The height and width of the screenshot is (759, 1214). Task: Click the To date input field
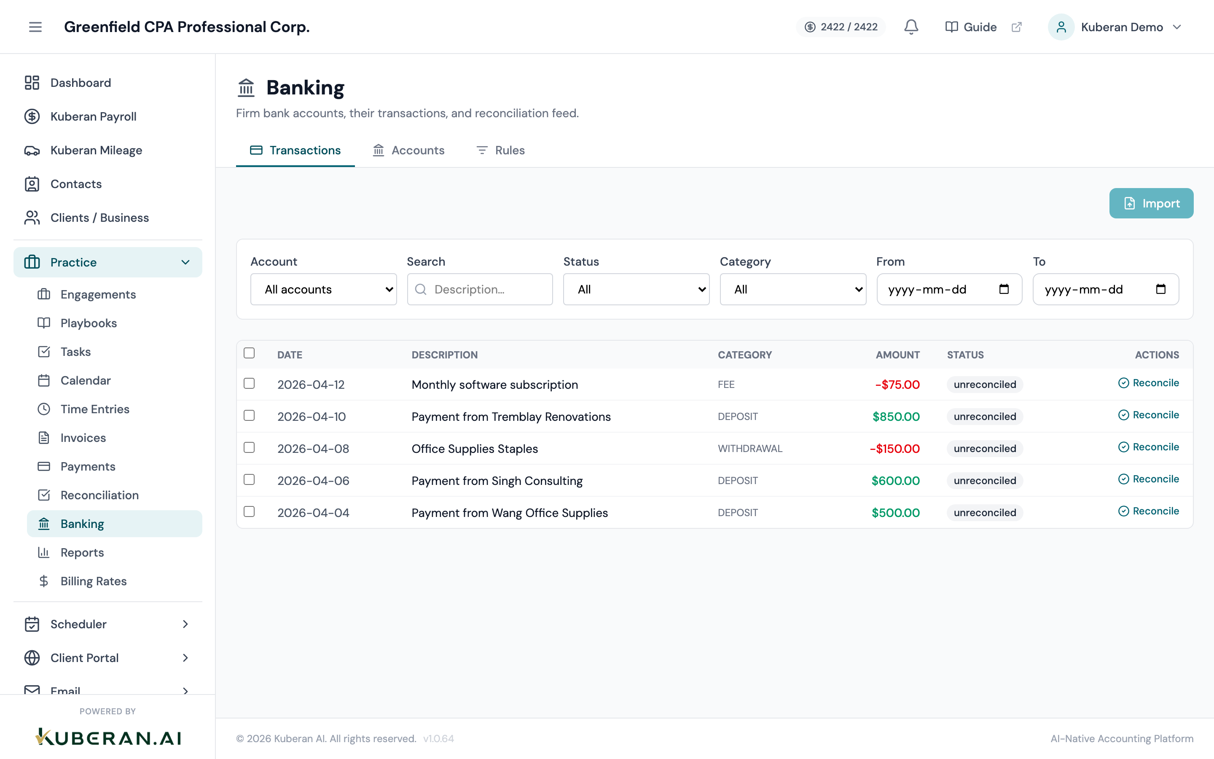pyautogui.click(x=1106, y=289)
